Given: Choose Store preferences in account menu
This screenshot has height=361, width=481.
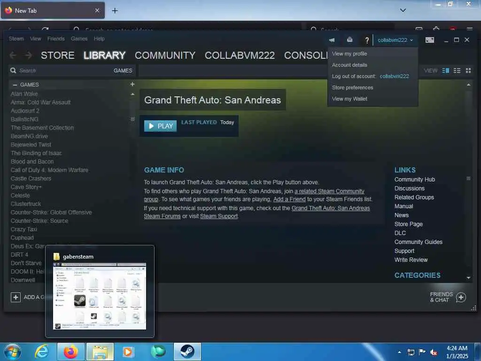Looking at the screenshot, I should click(x=372, y=87).
